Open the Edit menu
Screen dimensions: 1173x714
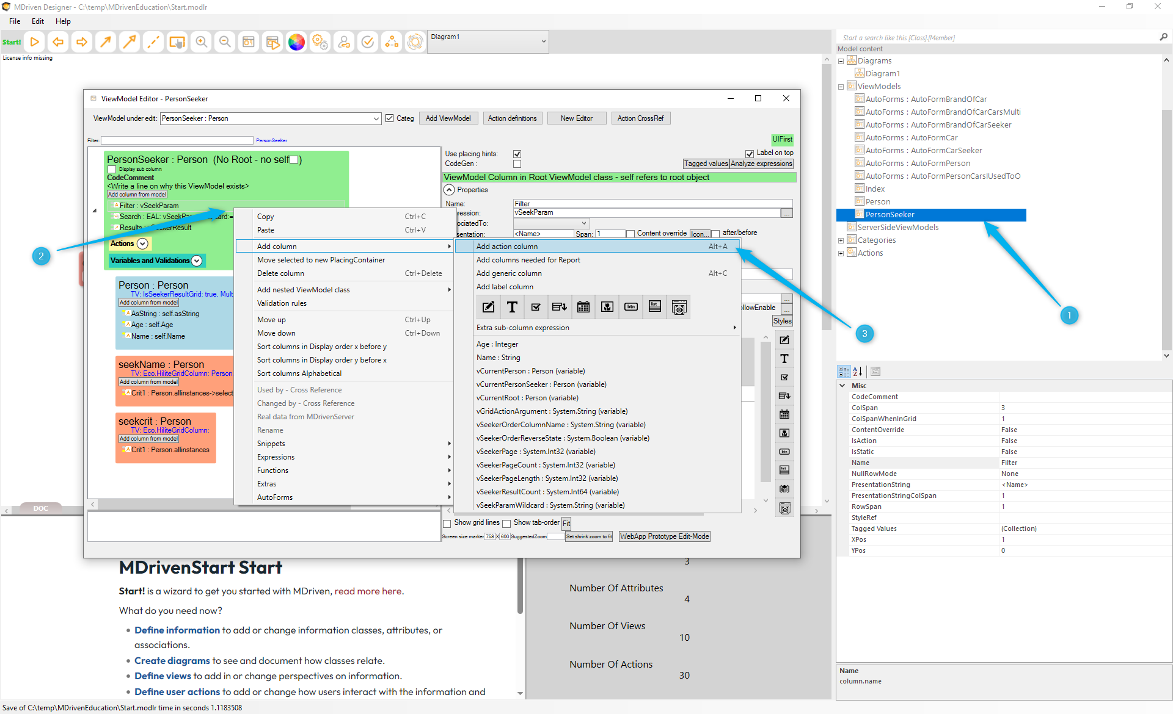(38, 21)
